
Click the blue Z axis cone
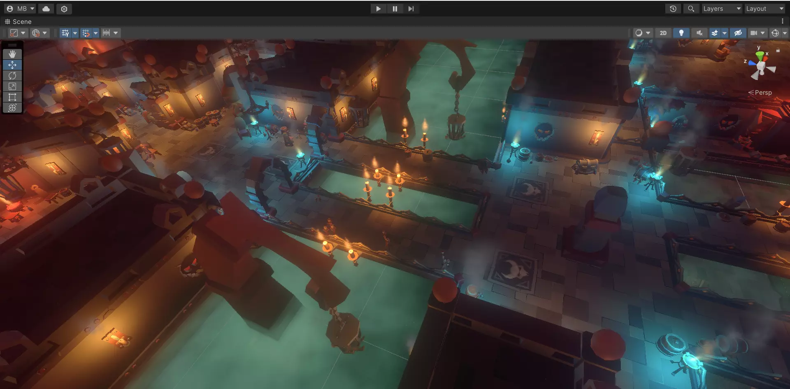coord(752,63)
